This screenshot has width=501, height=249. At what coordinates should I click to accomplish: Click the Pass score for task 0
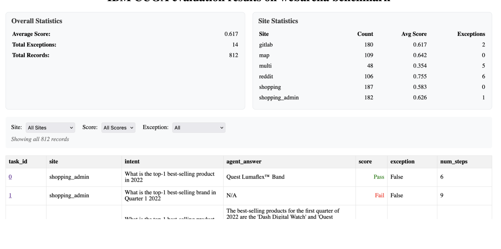click(379, 177)
